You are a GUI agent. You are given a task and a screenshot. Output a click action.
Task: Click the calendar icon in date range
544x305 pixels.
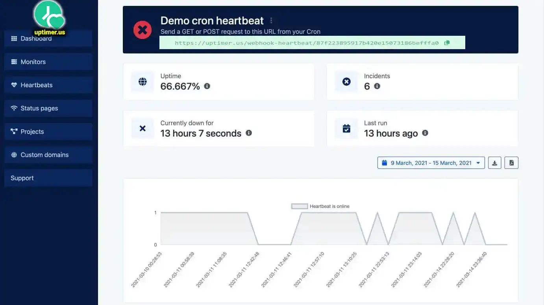(385, 163)
